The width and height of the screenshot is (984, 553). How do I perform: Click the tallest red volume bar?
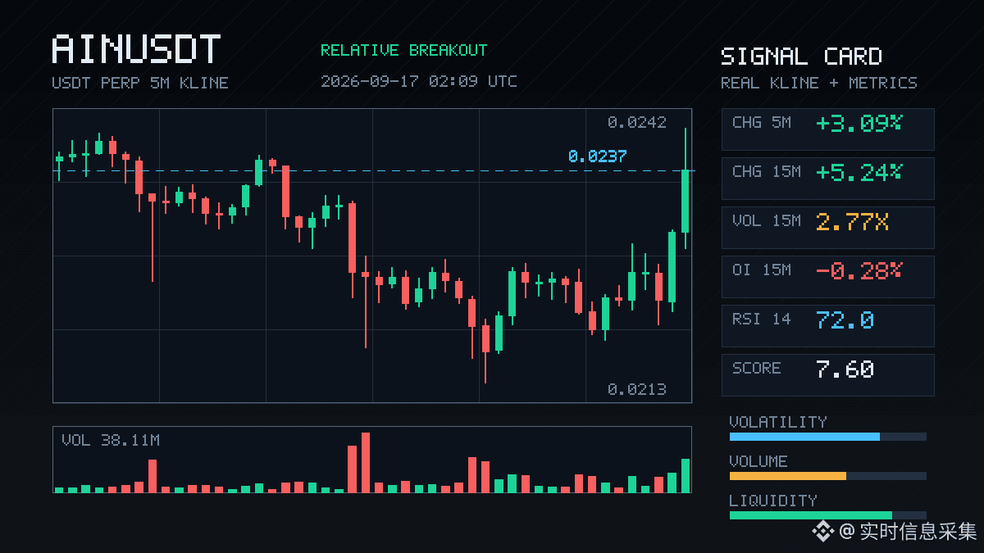[366, 463]
